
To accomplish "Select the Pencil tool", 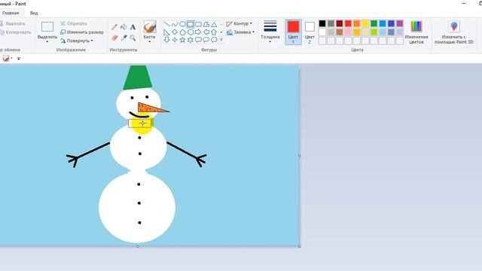I will pos(114,27).
